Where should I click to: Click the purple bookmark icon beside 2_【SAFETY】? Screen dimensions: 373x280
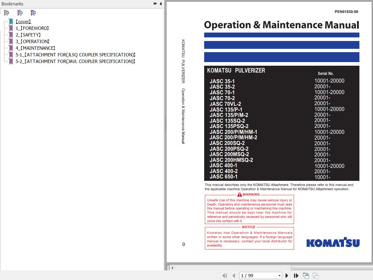coord(11,35)
